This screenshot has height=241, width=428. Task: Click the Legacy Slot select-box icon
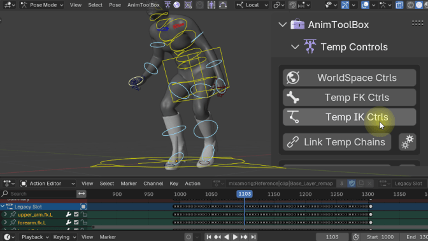tap(83, 207)
